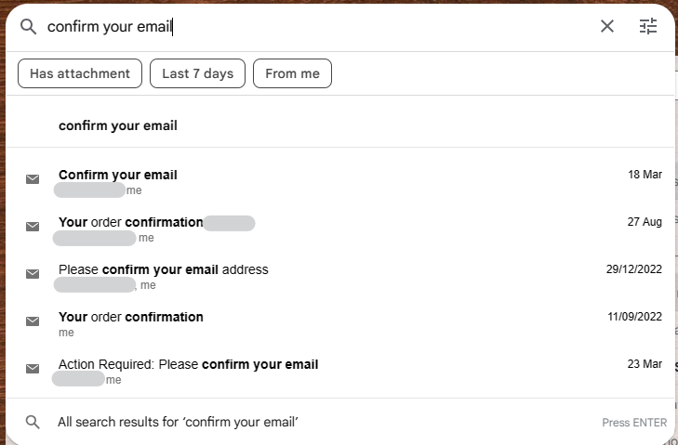The height and width of the screenshot is (445, 678).
Task: Open 'Action Required: Please confirm your email' message
Action: 188,364
